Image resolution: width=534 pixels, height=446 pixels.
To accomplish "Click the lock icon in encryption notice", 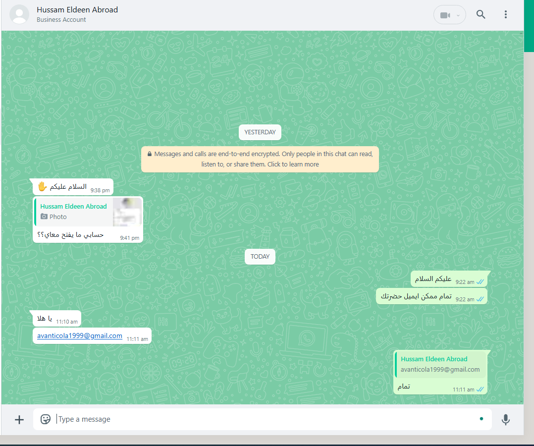I will [150, 154].
